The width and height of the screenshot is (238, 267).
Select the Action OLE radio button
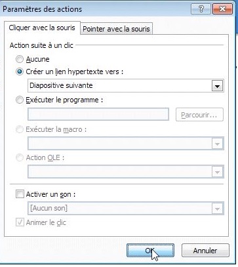click(20, 157)
